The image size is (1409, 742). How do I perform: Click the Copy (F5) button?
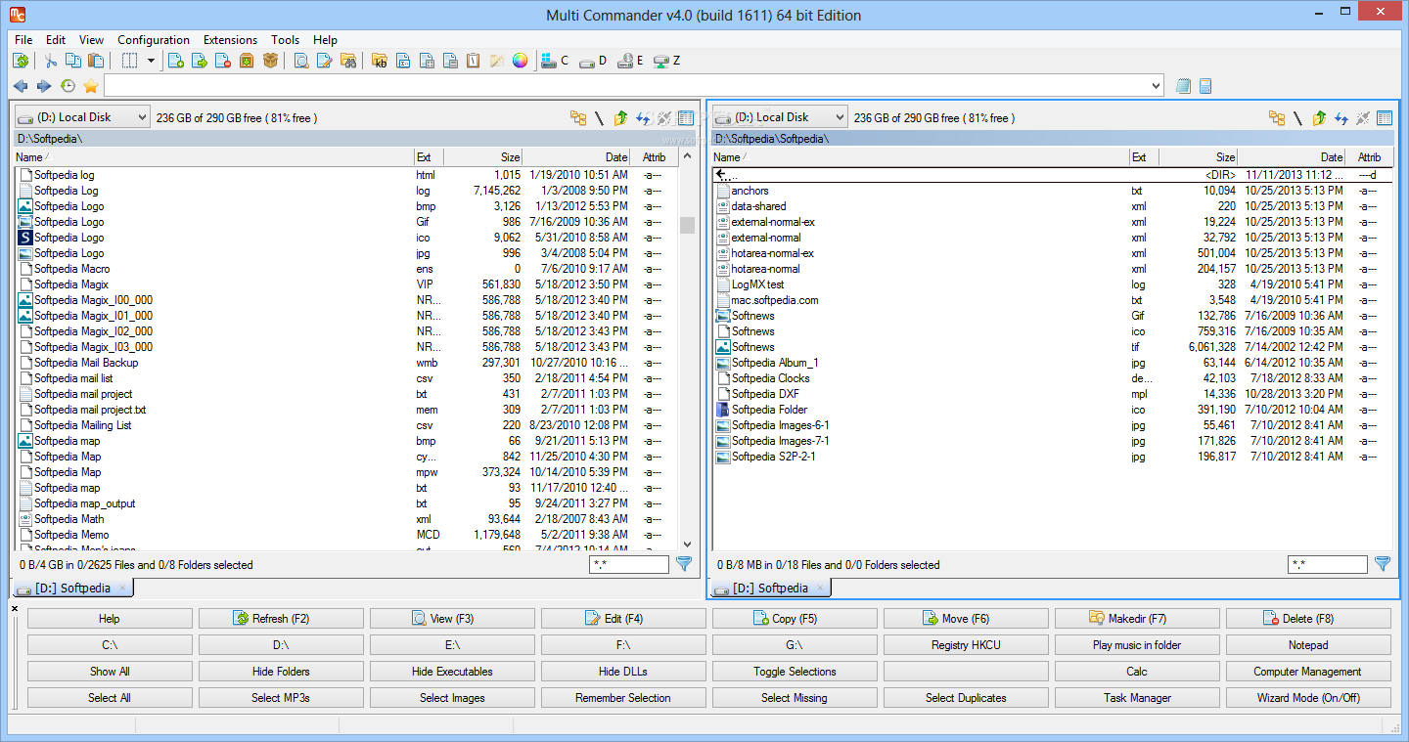795,618
